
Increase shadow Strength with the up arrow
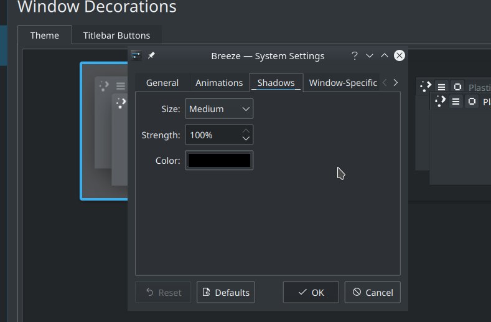point(246,130)
